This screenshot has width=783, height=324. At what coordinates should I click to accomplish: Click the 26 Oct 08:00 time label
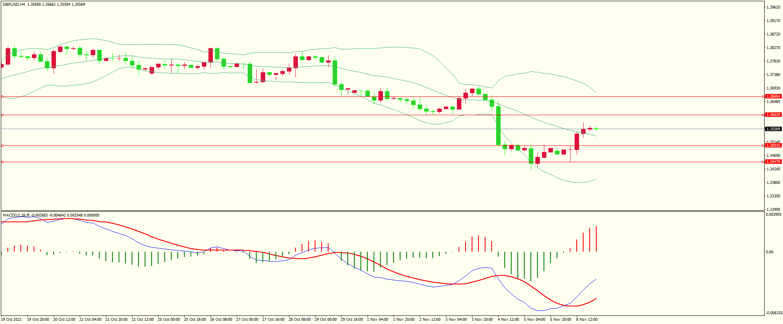click(x=221, y=320)
